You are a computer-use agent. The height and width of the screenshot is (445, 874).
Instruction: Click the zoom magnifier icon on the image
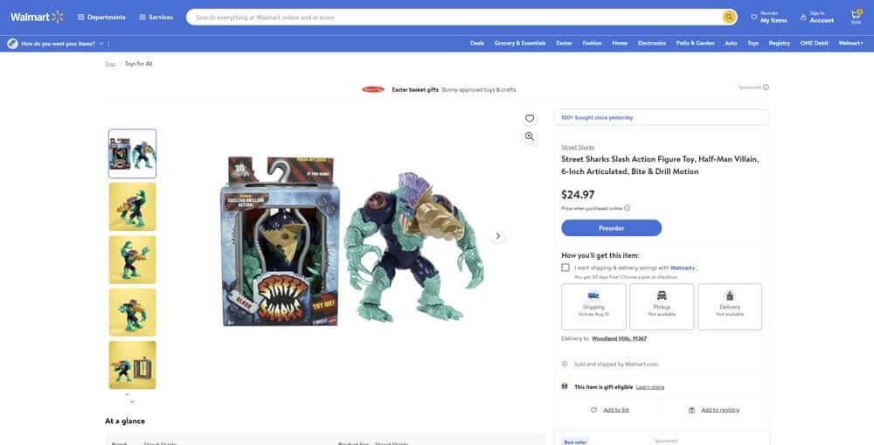[530, 136]
